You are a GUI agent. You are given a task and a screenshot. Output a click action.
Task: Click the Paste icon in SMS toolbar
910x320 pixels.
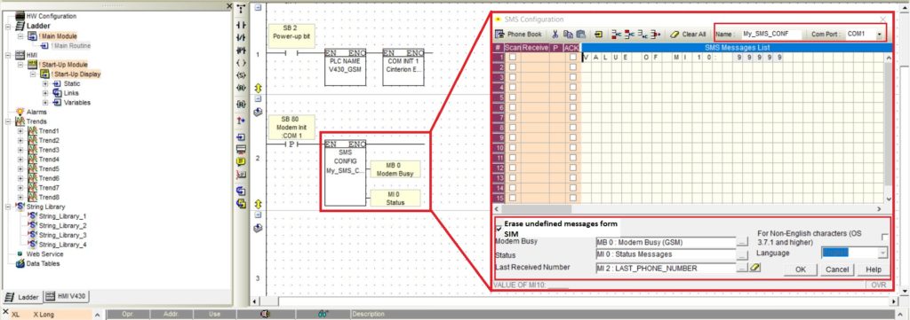(x=580, y=35)
